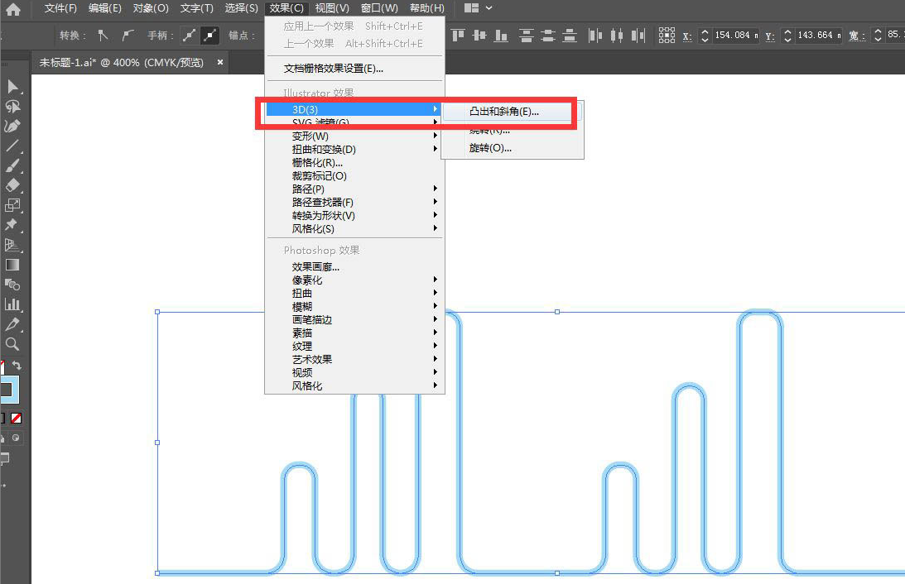The width and height of the screenshot is (905, 584).
Task: Select the Gradient tool
Action: click(12, 265)
